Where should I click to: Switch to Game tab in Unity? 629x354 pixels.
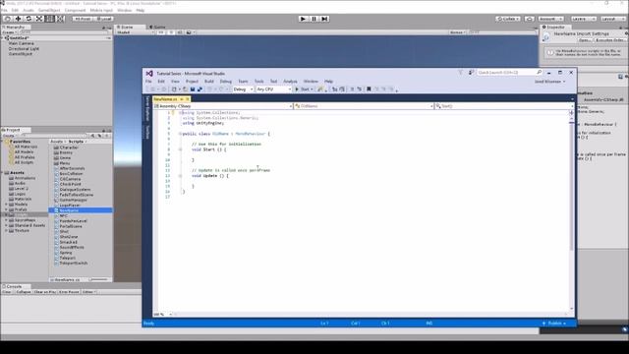tap(157, 27)
